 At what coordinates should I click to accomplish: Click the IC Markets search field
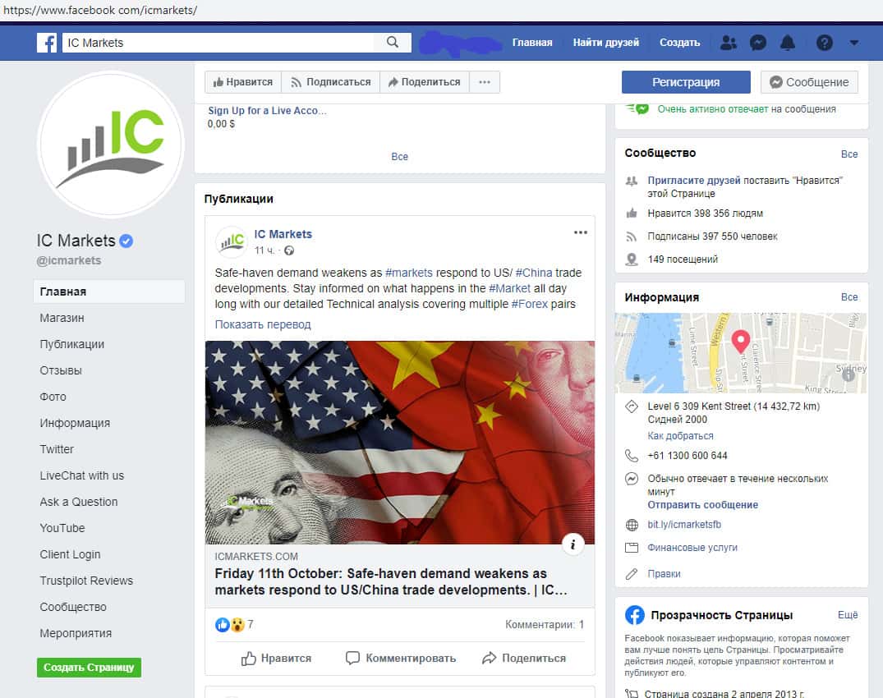click(x=218, y=43)
